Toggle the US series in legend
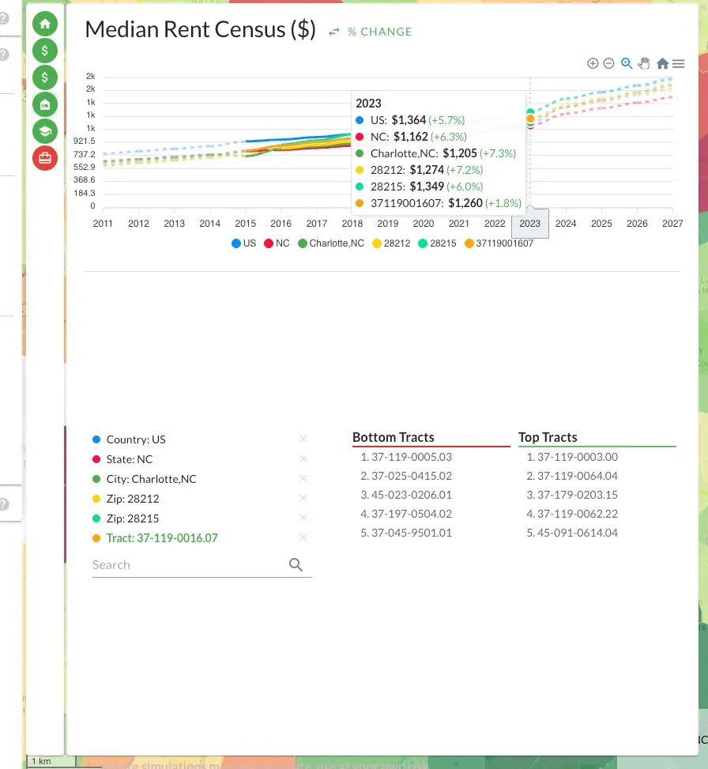This screenshot has height=769, width=708. [243, 243]
